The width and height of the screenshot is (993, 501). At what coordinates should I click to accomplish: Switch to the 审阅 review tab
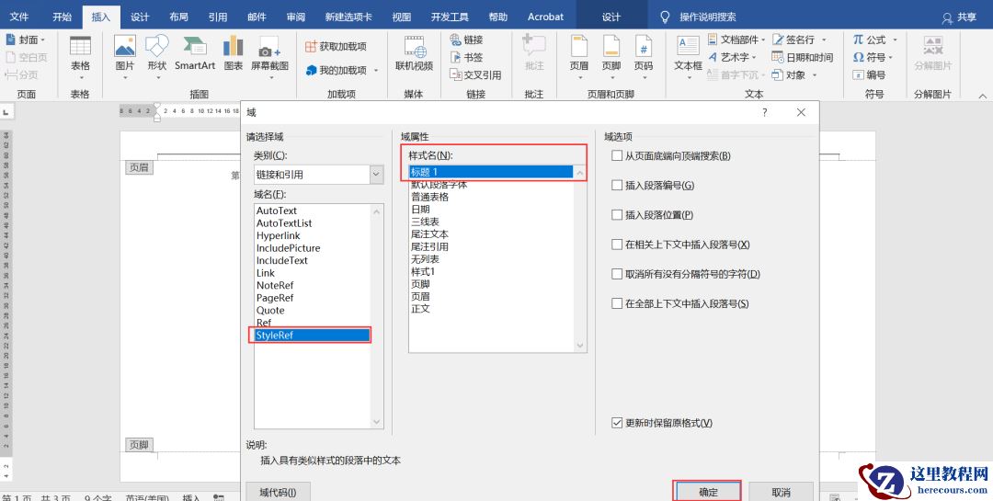(x=295, y=17)
